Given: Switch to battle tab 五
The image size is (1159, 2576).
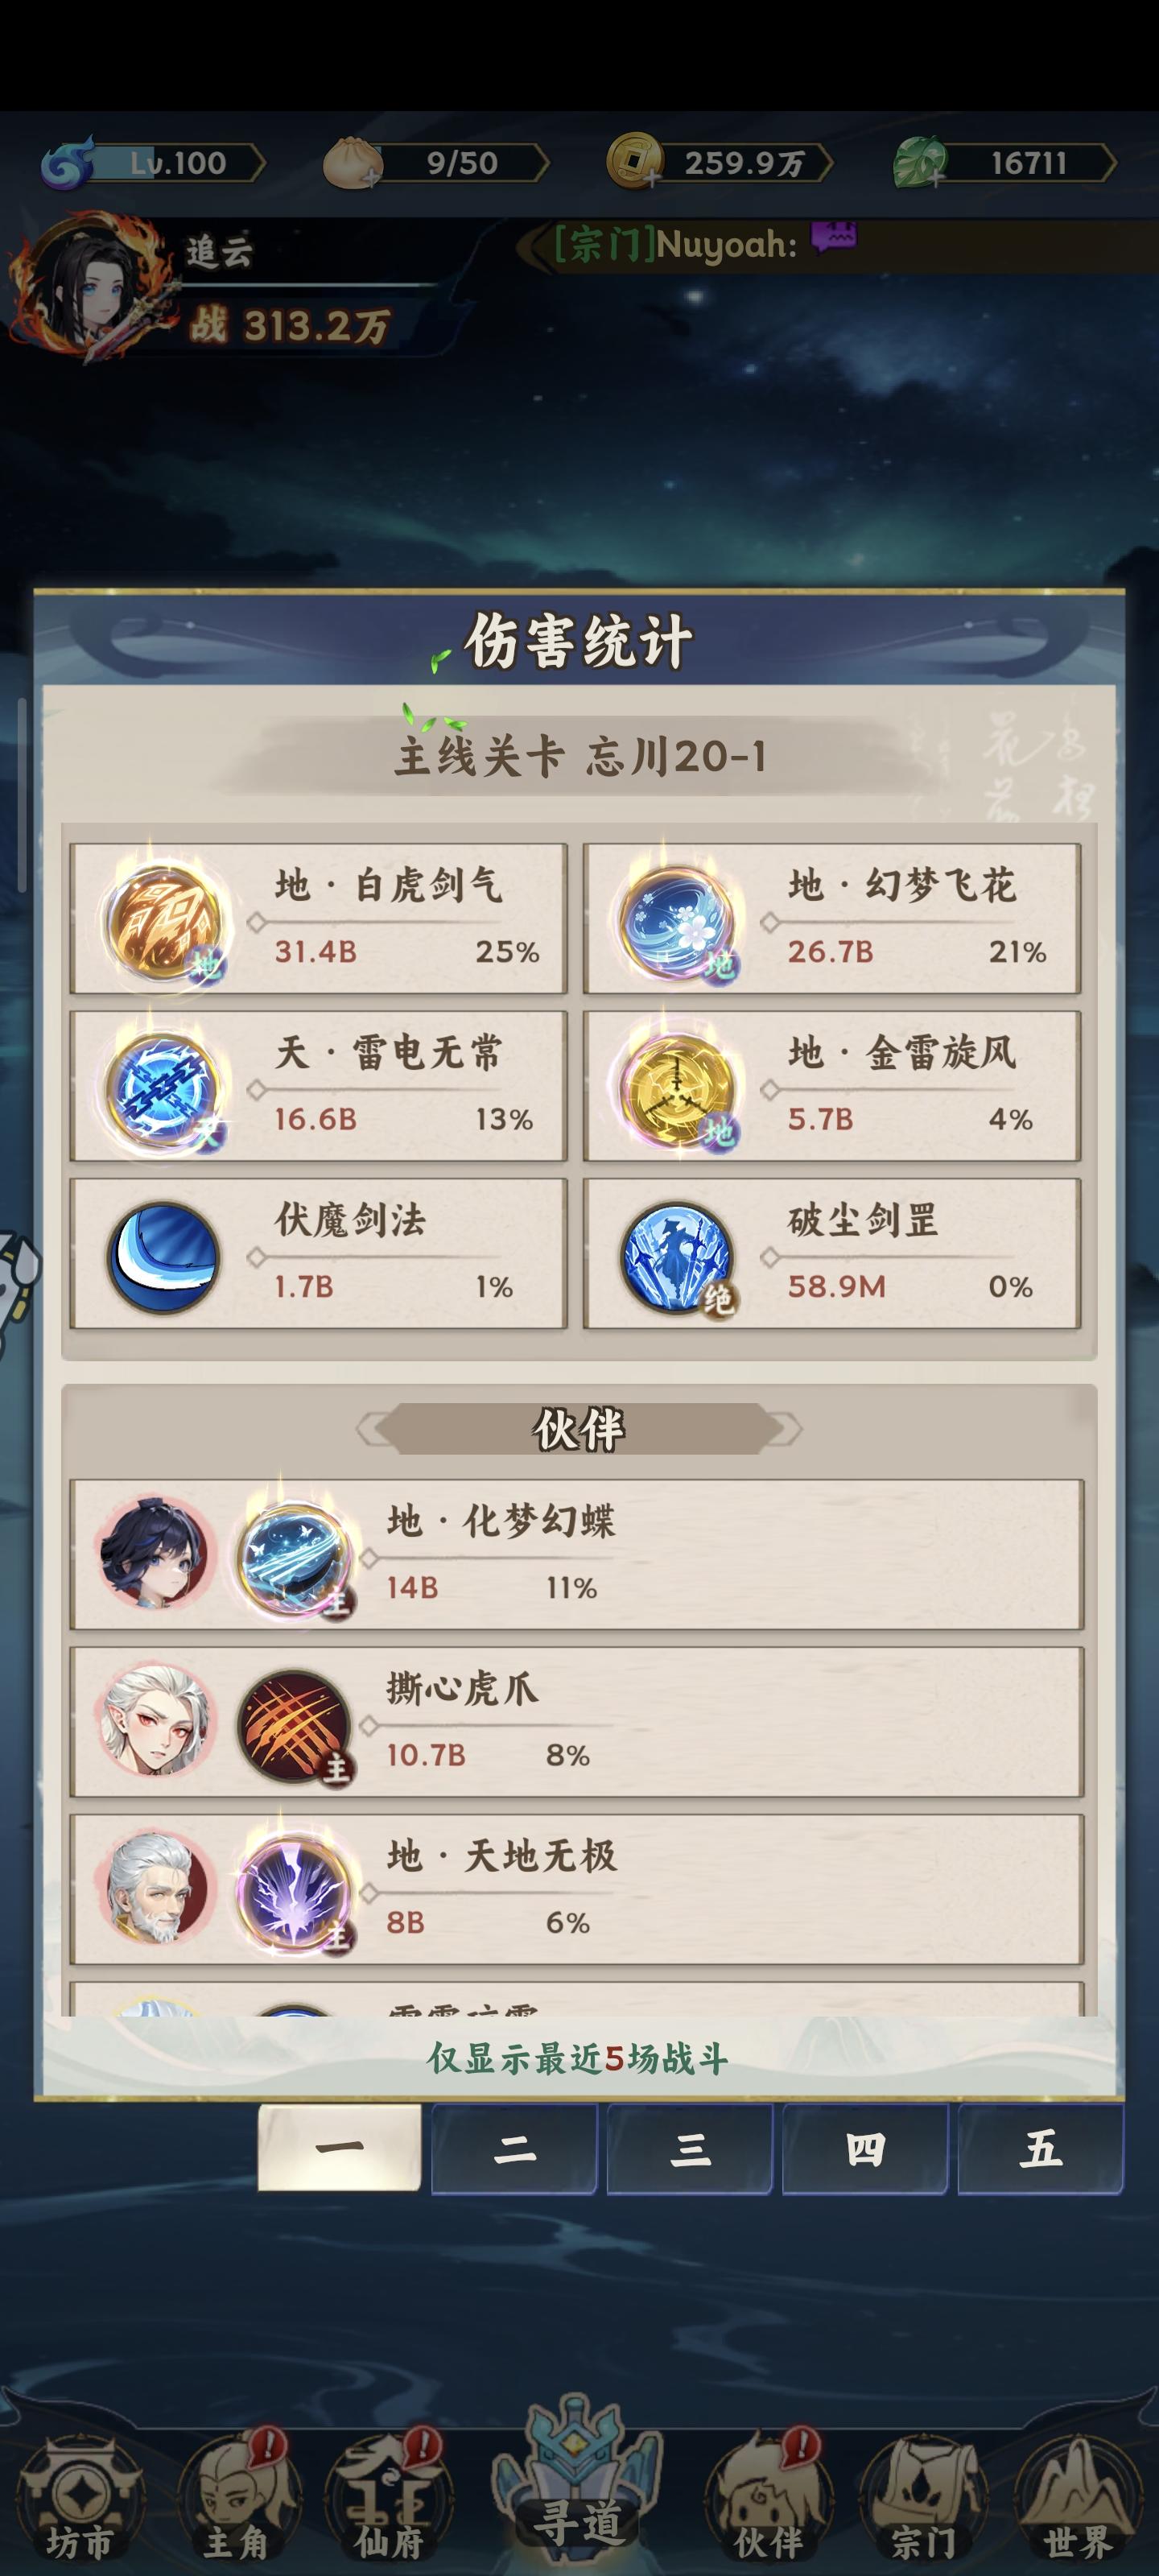Looking at the screenshot, I should pos(1040,2148).
